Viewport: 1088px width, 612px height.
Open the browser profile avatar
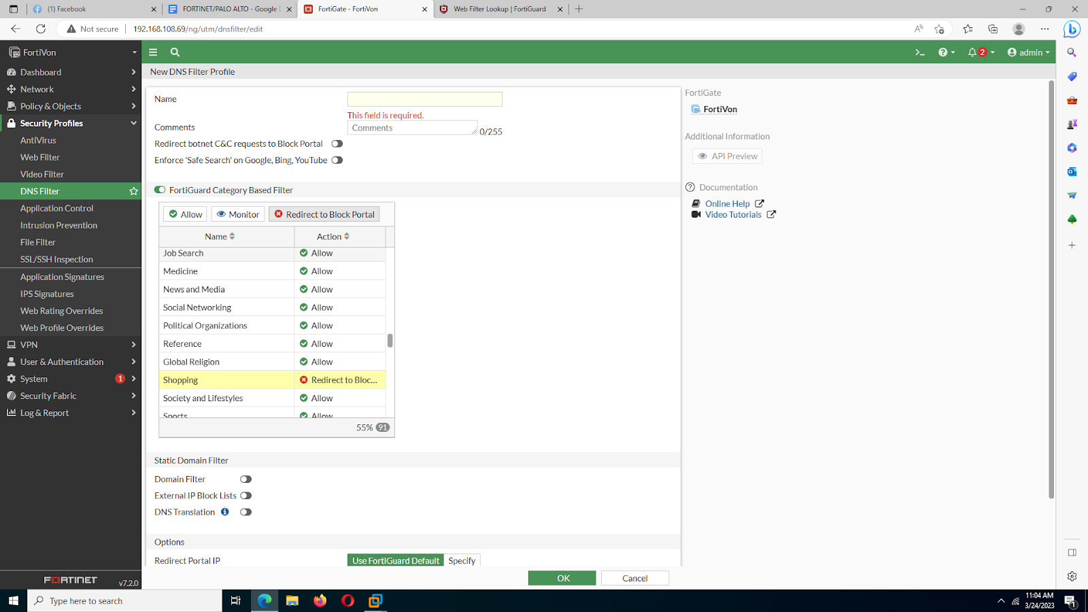point(1019,29)
